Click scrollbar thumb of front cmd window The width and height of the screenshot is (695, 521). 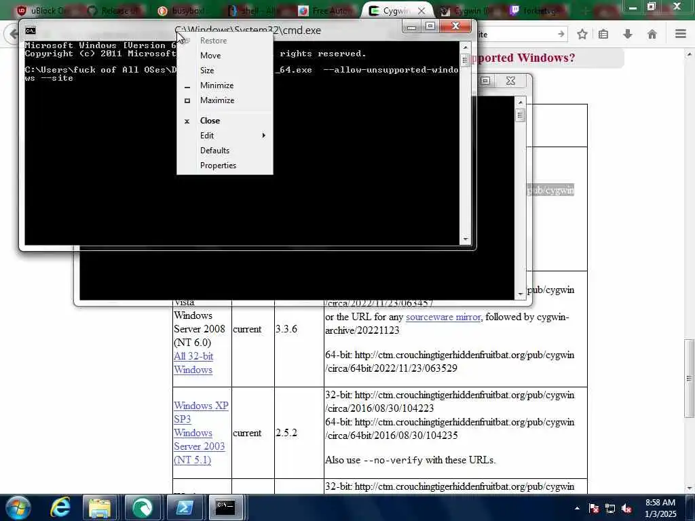point(465,60)
